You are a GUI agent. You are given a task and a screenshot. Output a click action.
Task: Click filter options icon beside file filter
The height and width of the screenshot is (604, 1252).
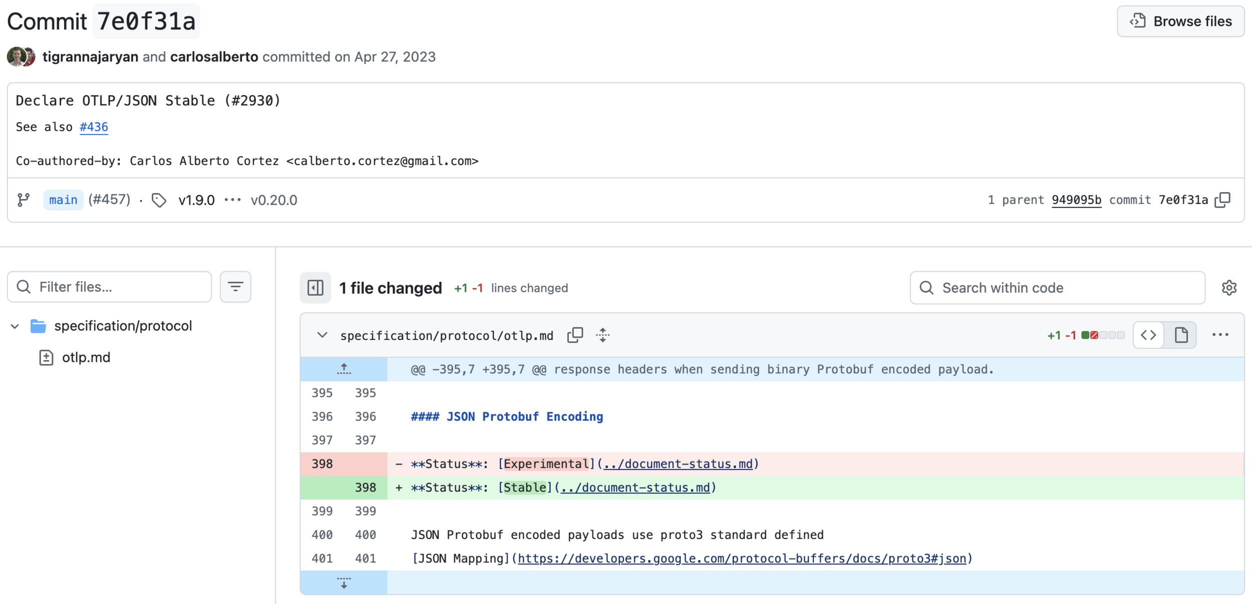(235, 287)
